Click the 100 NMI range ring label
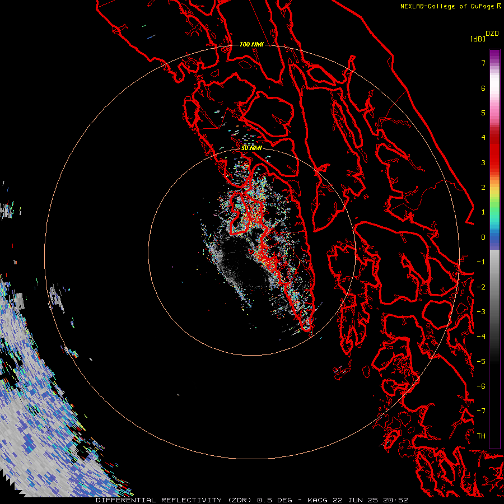Image resolution: width=504 pixels, height=504 pixels. [x=251, y=44]
